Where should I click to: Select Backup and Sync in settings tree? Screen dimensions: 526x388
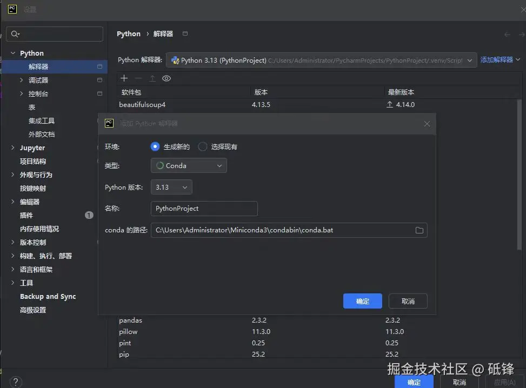(48, 297)
